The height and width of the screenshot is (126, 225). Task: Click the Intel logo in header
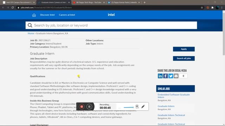[111, 15]
